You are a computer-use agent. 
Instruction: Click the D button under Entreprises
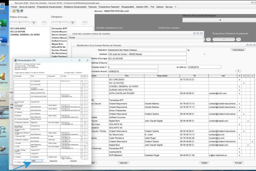pyautogui.click(x=72, y=23)
